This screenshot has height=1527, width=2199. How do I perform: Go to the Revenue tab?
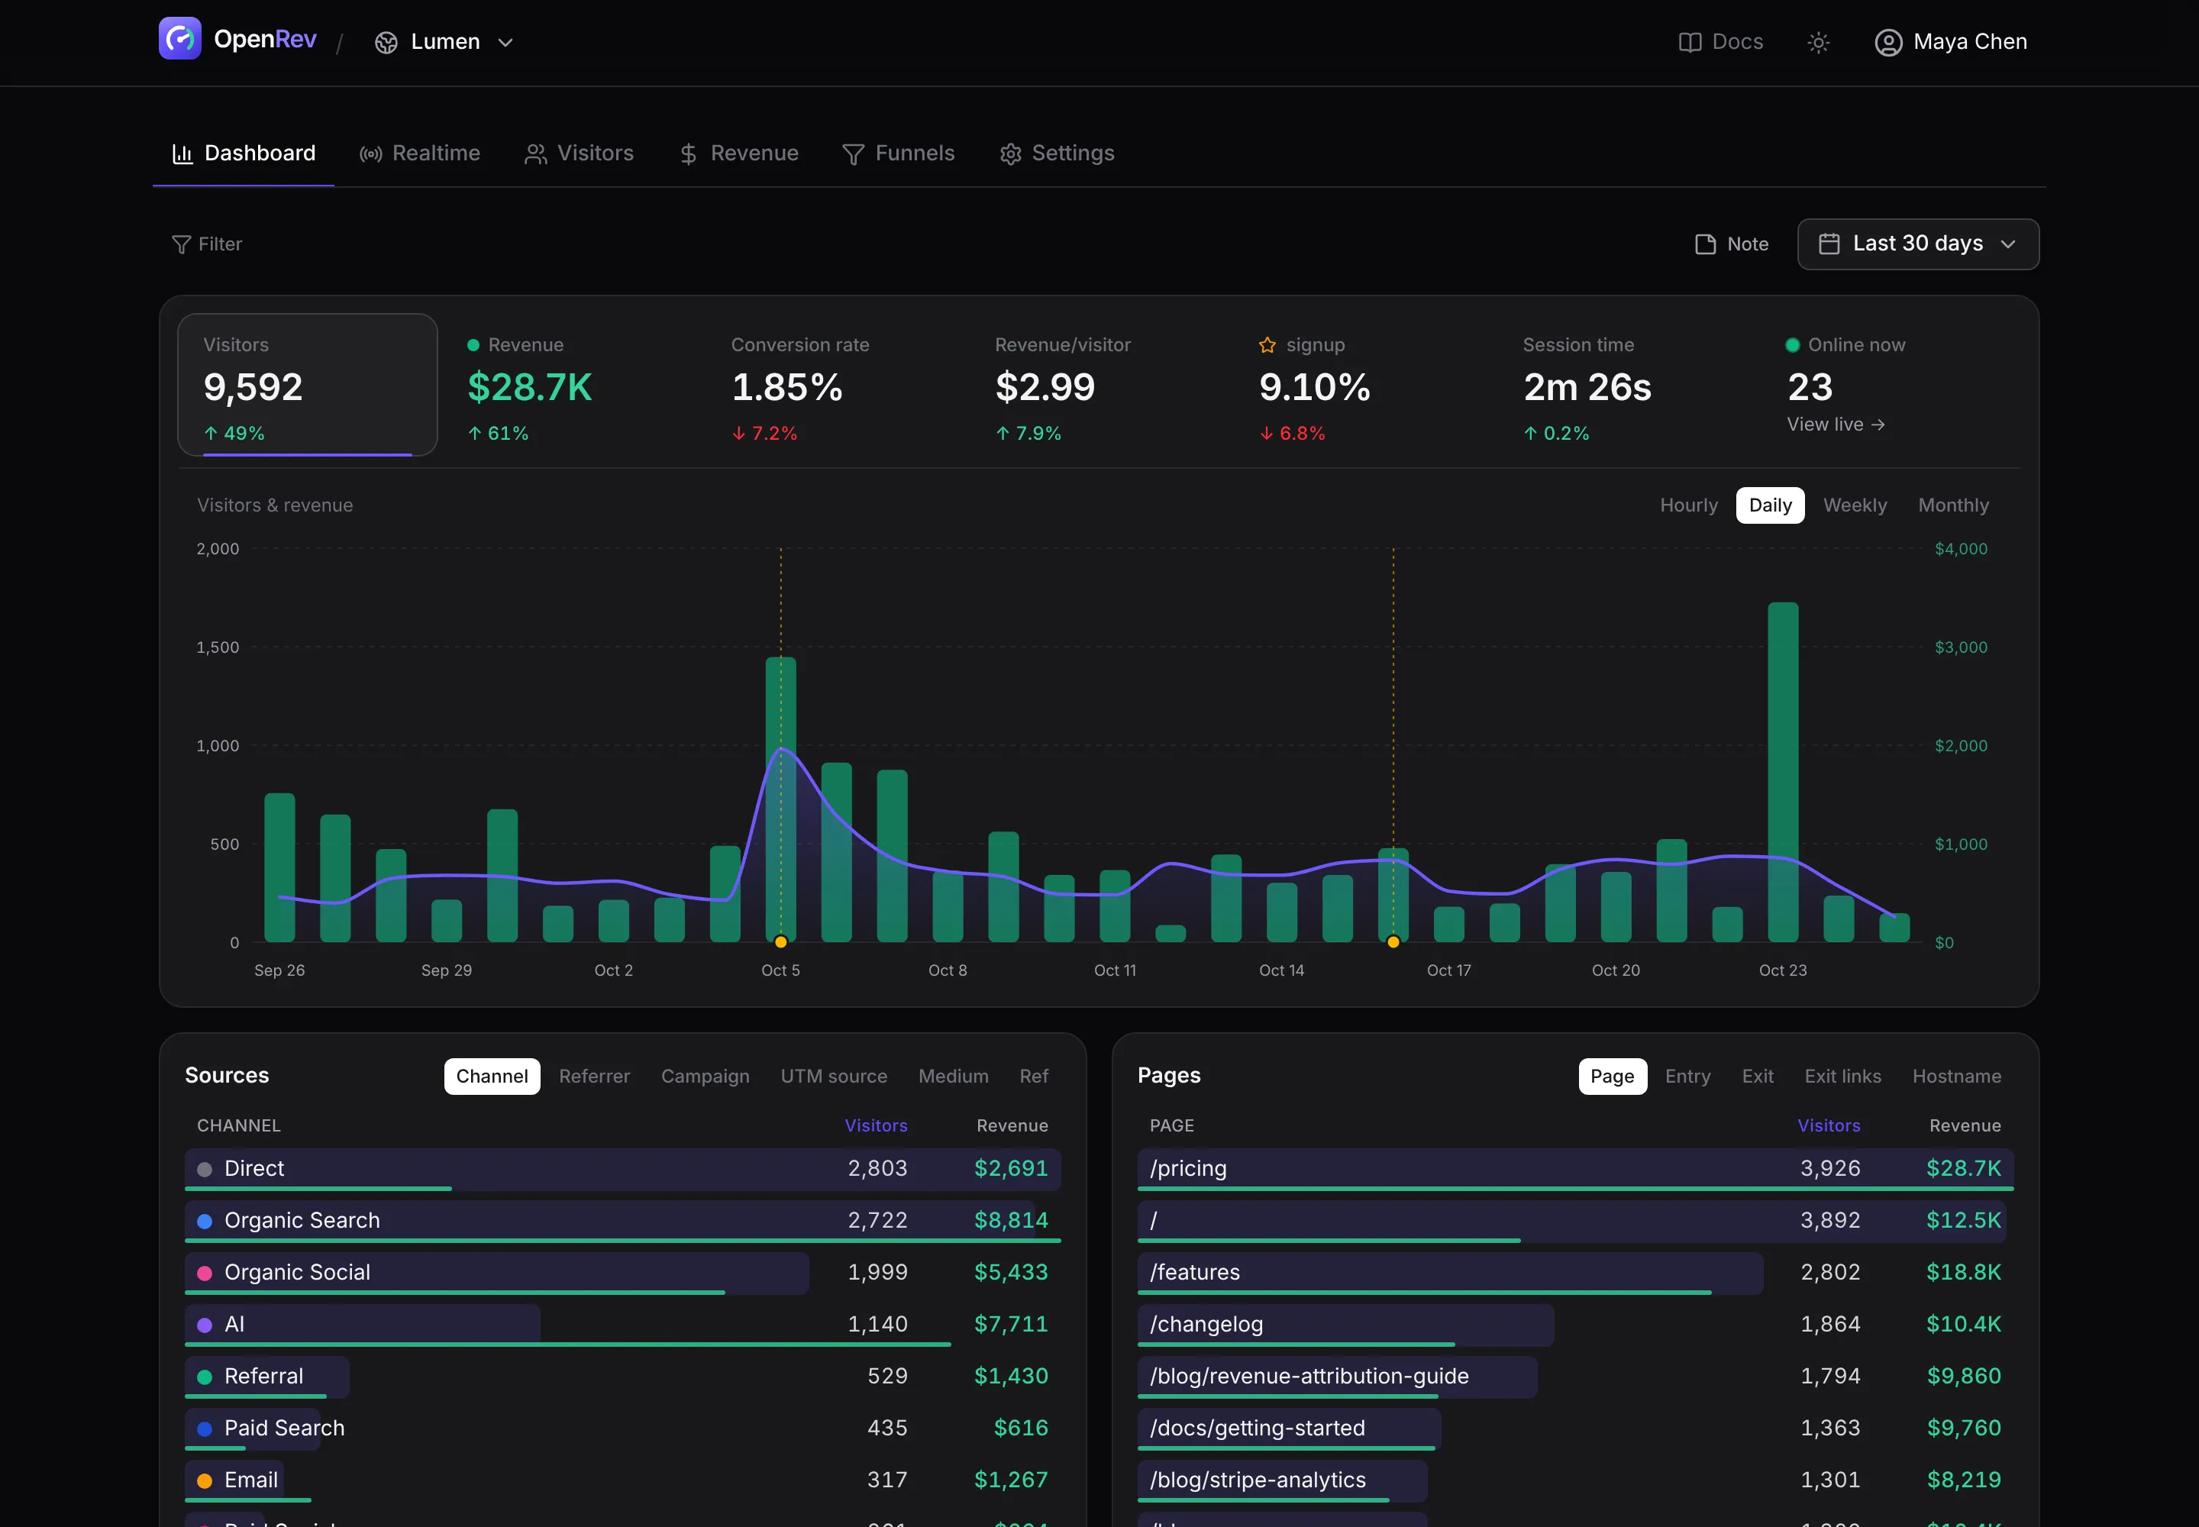click(739, 153)
